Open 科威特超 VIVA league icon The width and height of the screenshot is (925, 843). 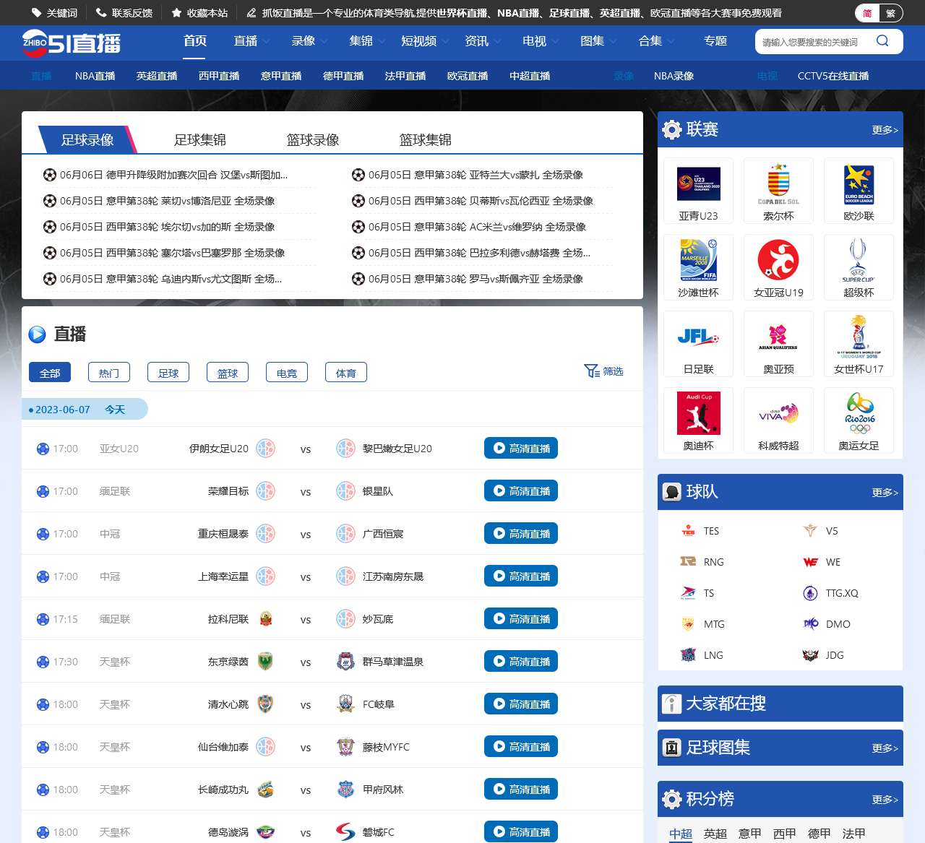[x=778, y=413]
